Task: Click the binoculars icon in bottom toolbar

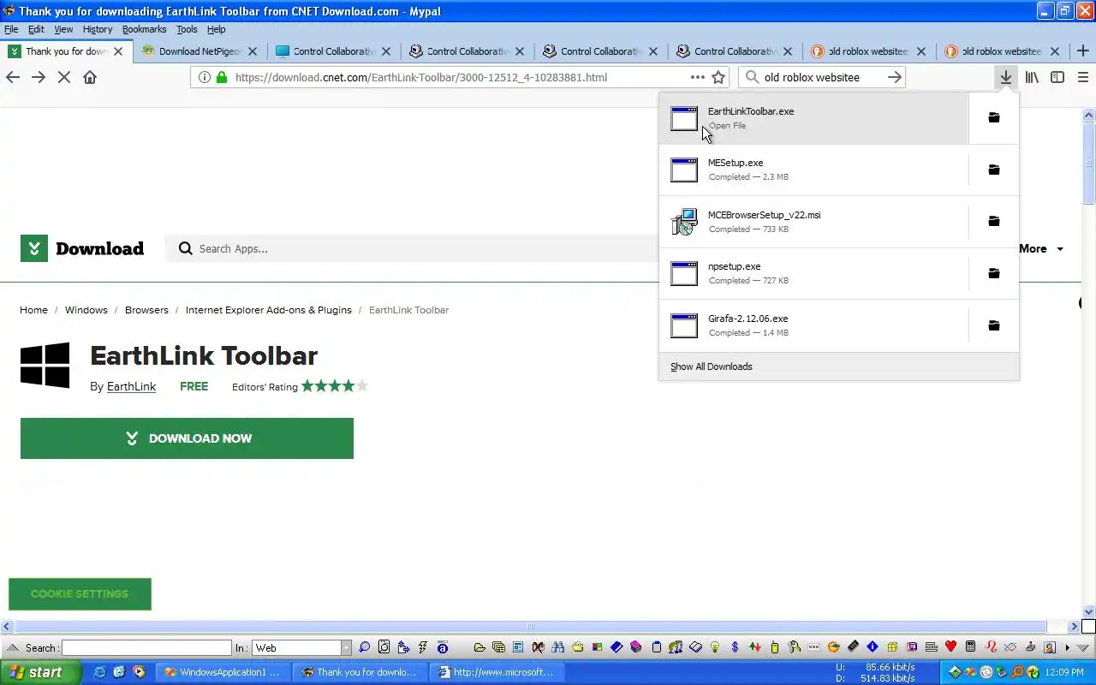Action: point(558,647)
